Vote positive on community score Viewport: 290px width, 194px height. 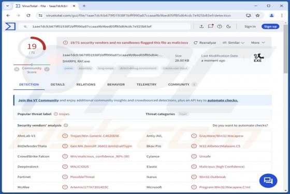[47, 69]
